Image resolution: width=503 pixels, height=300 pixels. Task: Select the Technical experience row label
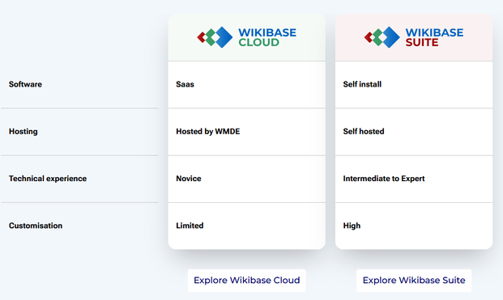tap(48, 179)
